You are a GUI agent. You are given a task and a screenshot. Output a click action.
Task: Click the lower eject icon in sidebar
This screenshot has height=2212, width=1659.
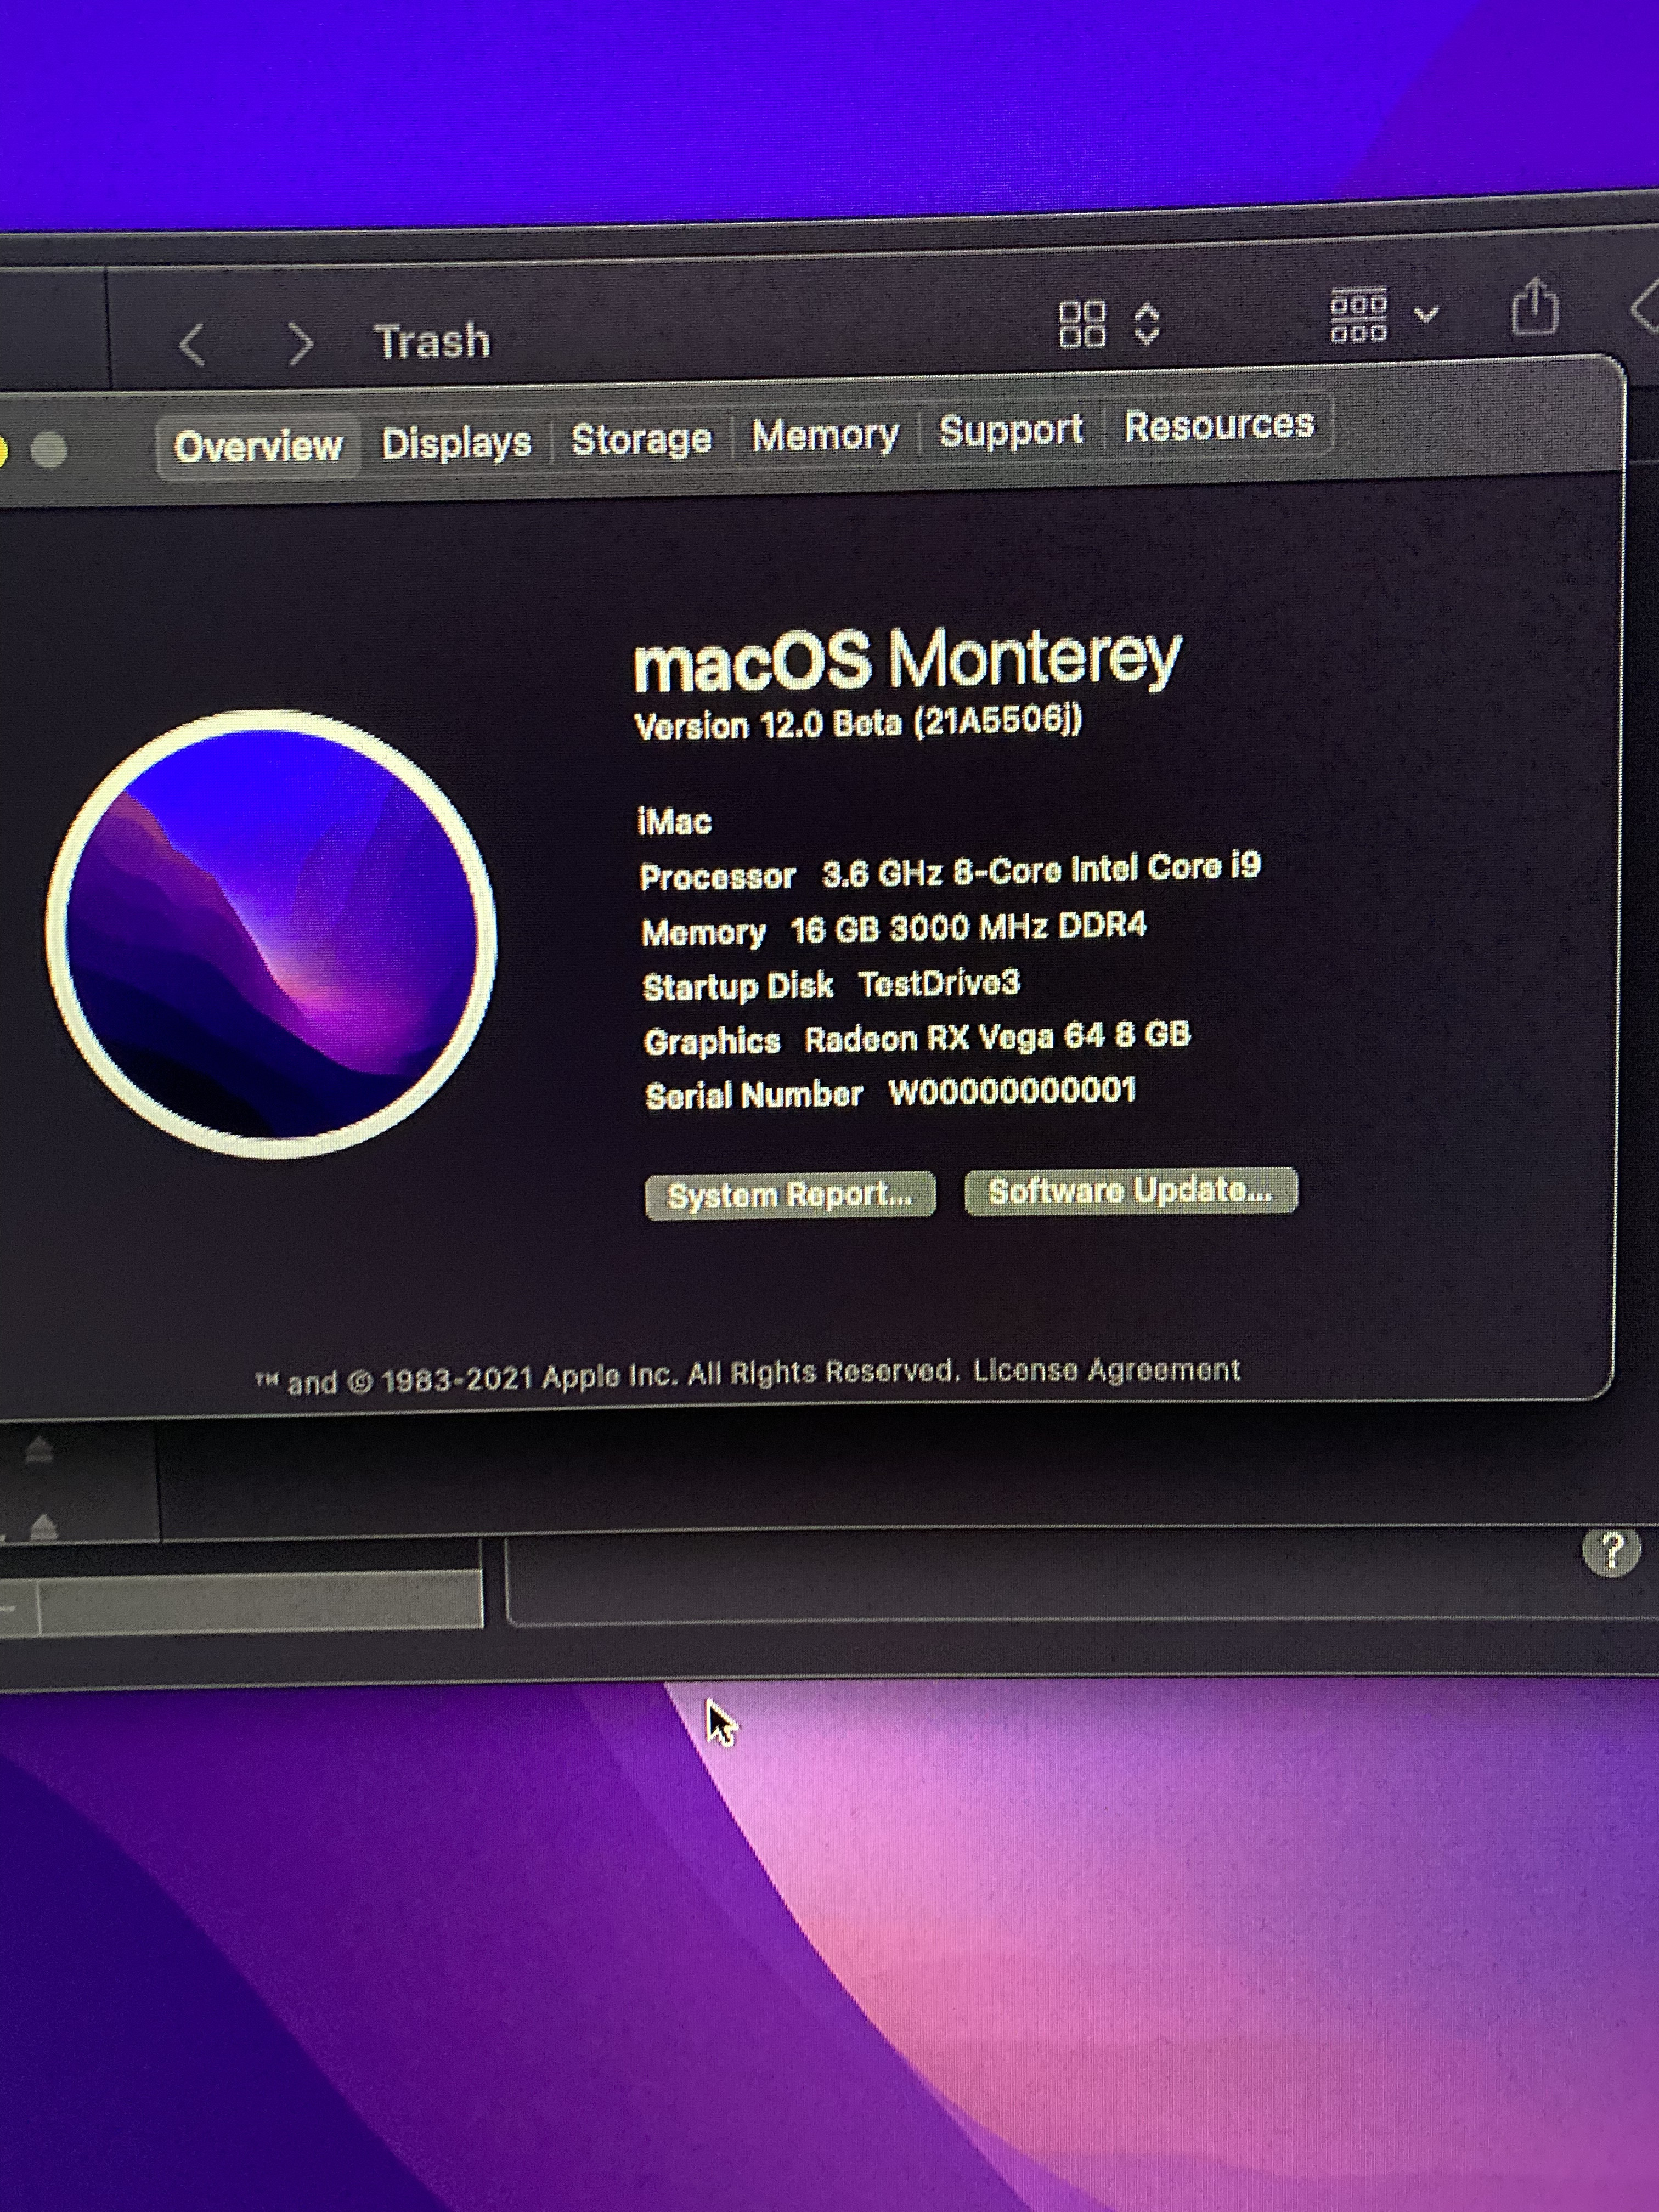coord(43,1526)
